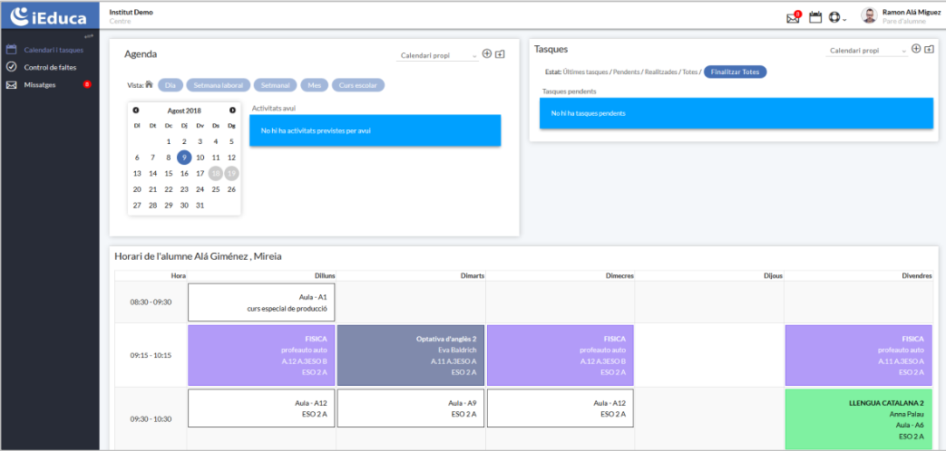
Task: Add new event with Agenda plus icon
Action: click(x=487, y=54)
